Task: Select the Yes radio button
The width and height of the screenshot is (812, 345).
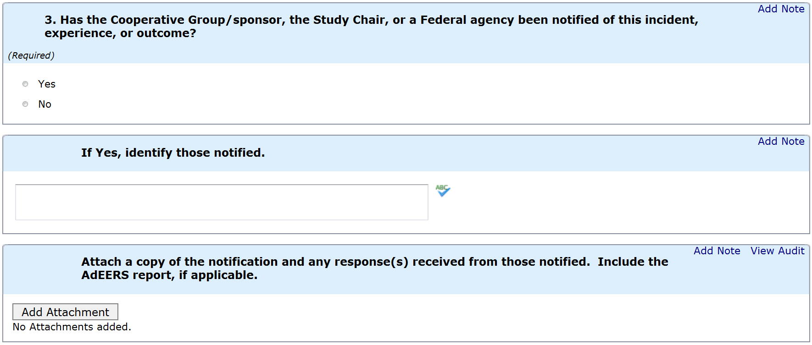Action: 25,84
